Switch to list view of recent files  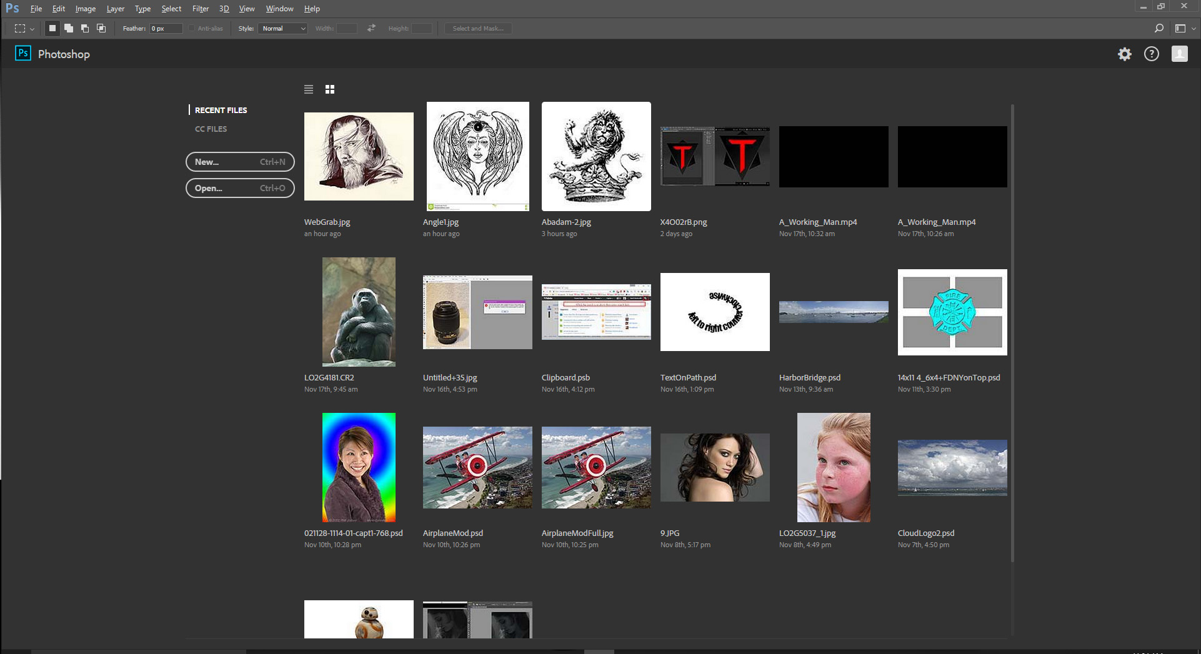coord(309,89)
